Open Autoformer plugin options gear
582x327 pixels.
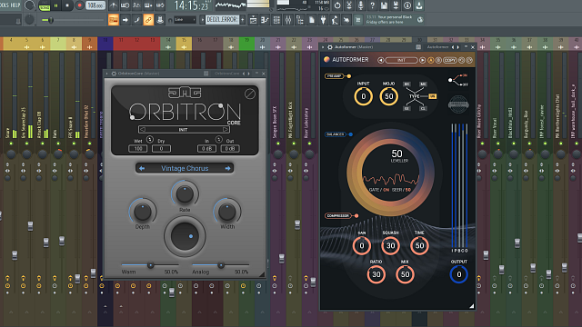pyautogui.click(x=330, y=47)
